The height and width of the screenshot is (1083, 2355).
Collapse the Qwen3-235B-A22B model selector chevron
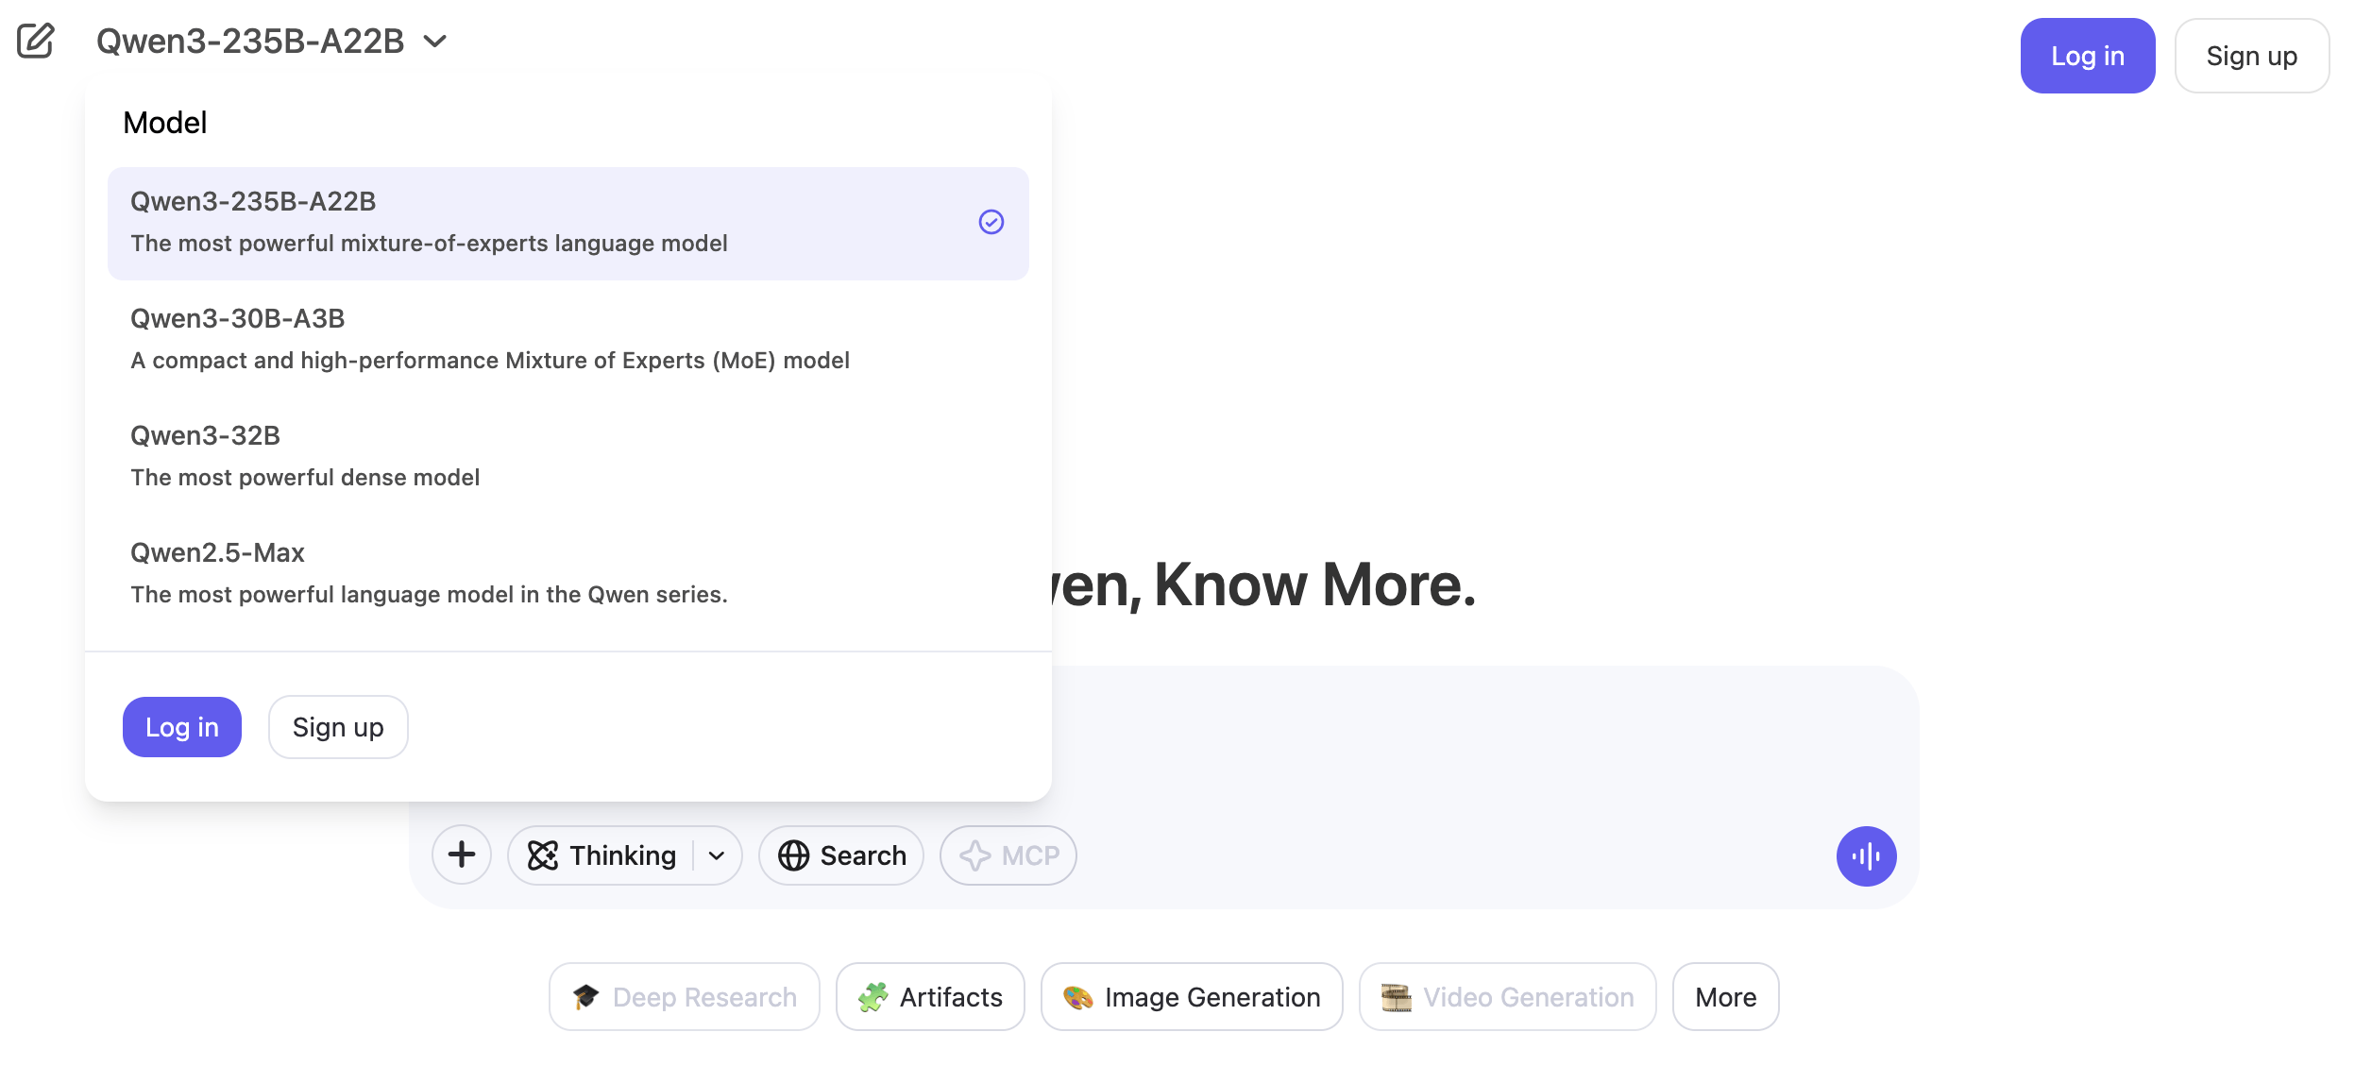434,42
